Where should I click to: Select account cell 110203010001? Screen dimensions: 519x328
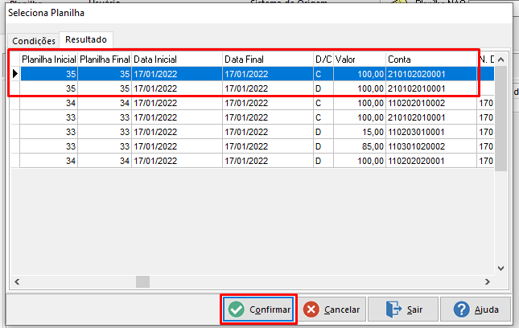tap(431, 132)
